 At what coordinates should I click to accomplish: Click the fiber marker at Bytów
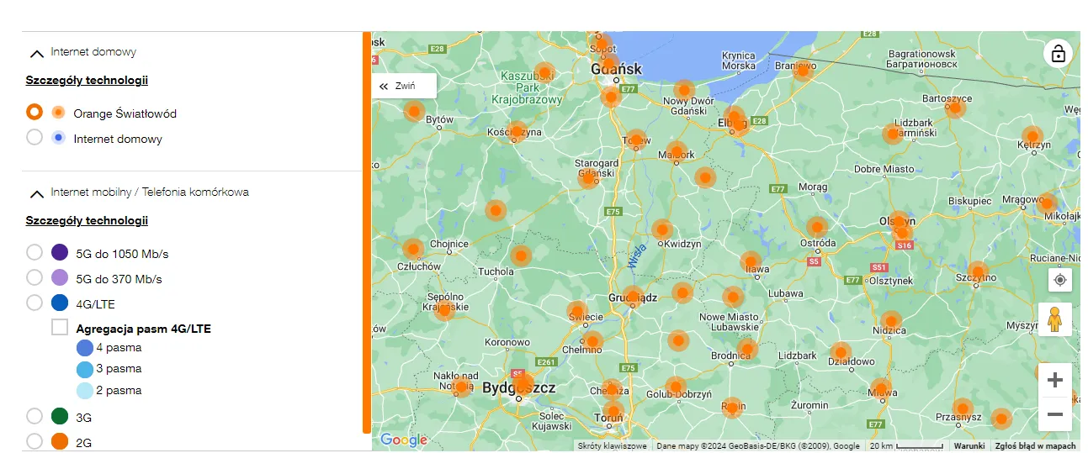414,111
